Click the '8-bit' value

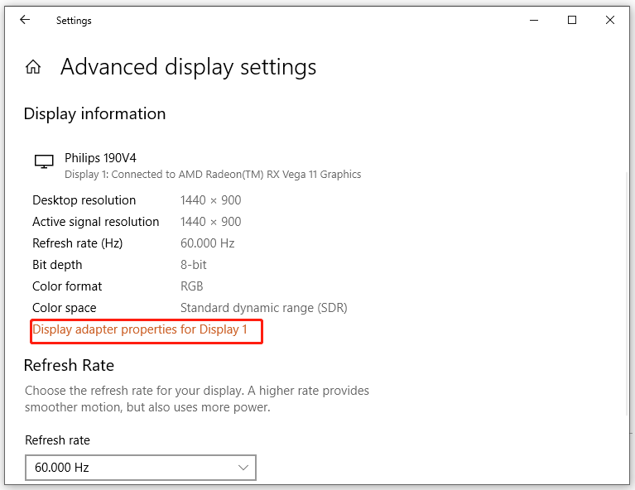[193, 264]
